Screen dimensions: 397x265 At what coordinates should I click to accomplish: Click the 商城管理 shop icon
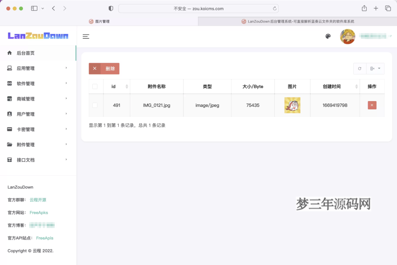(x=9, y=98)
